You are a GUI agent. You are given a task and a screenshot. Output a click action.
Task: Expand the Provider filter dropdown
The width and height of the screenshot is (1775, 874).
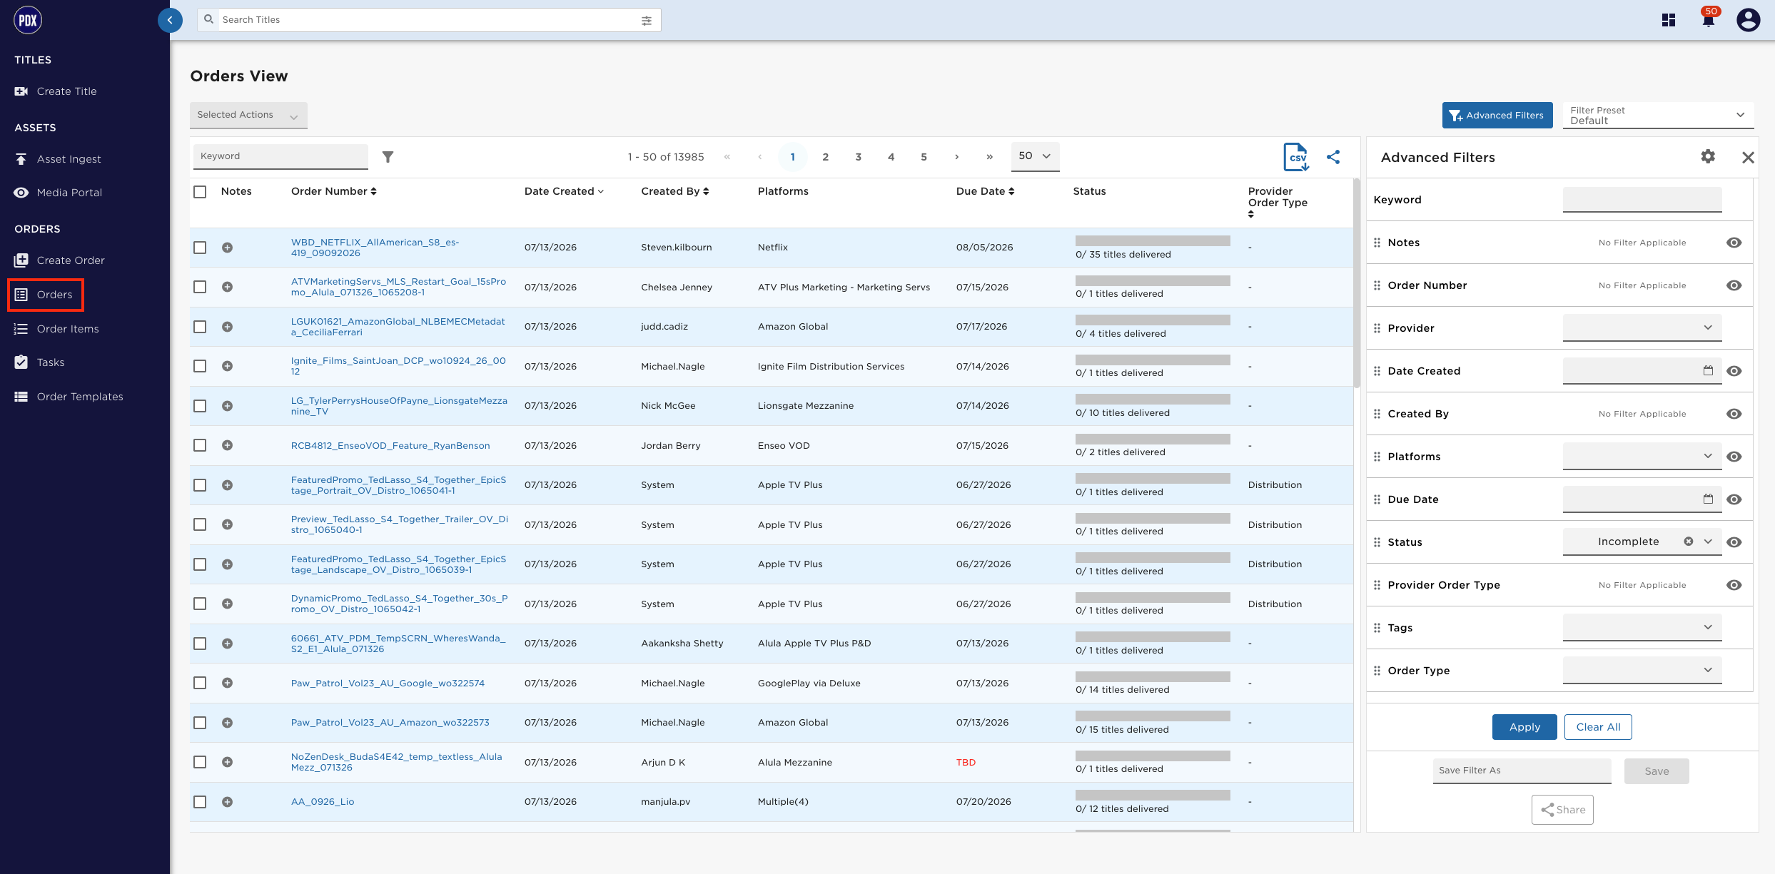[x=1642, y=327]
